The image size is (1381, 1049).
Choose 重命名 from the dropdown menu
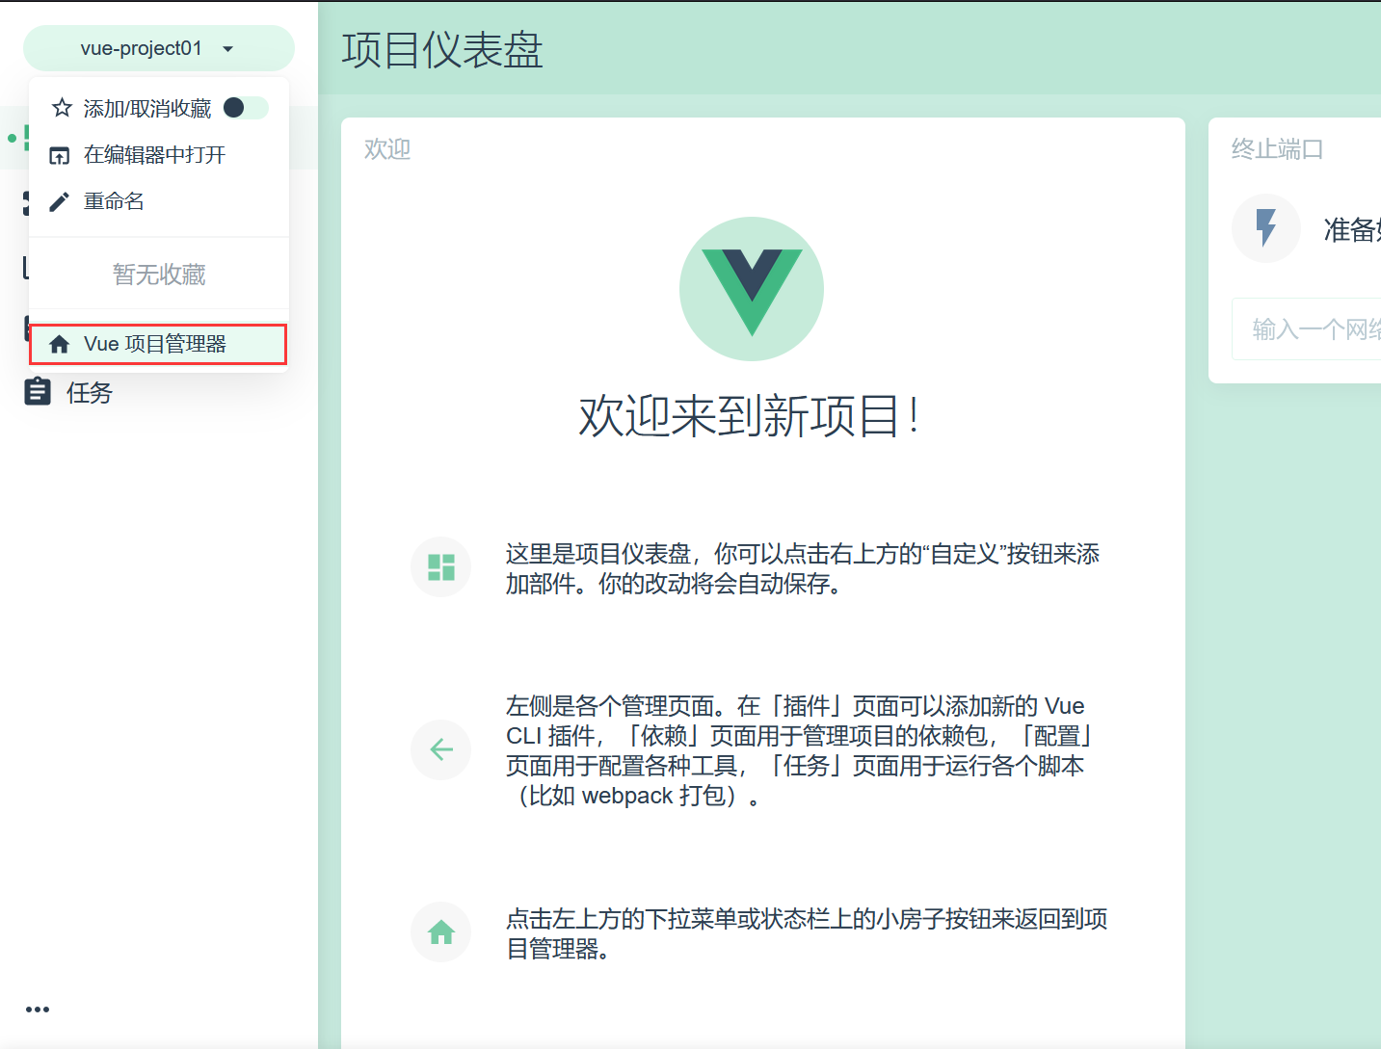pyautogui.click(x=159, y=201)
